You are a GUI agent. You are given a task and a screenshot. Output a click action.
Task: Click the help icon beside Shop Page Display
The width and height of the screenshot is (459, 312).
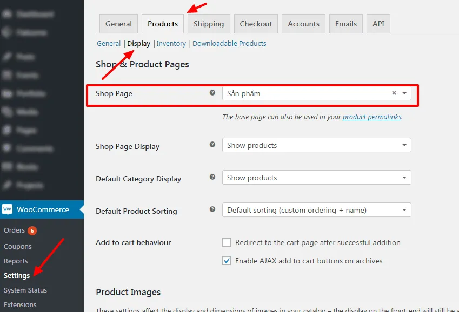click(x=212, y=145)
